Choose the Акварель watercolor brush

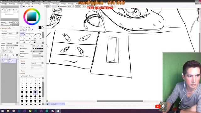click(39, 34)
